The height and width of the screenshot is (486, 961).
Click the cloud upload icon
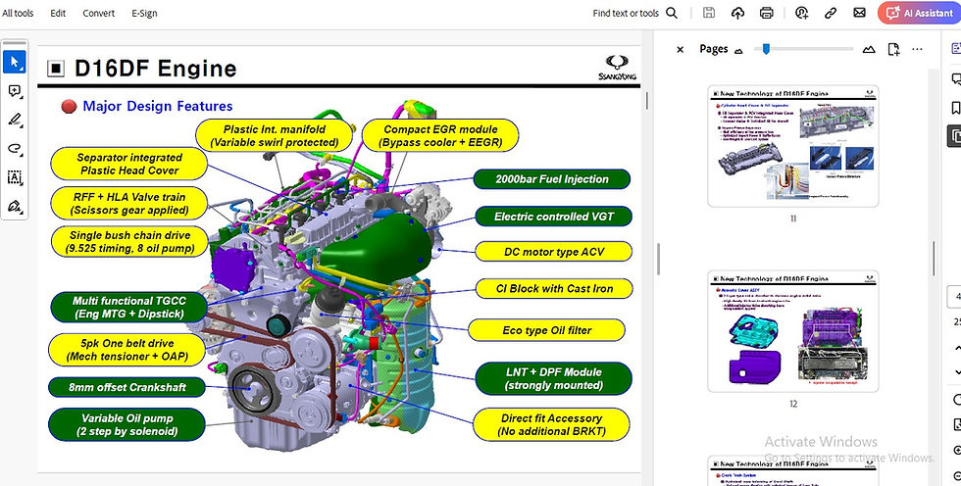[x=737, y=13]
